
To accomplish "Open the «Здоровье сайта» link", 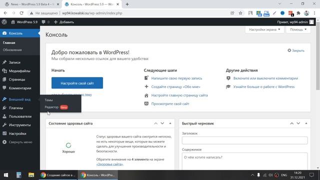I will 109,164.
